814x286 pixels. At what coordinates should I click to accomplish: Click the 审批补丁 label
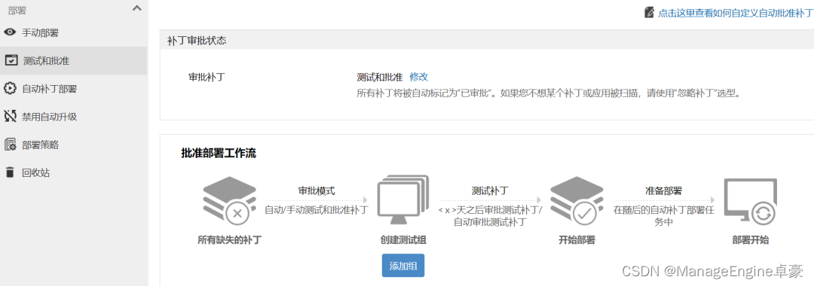(x=207, y=78)
